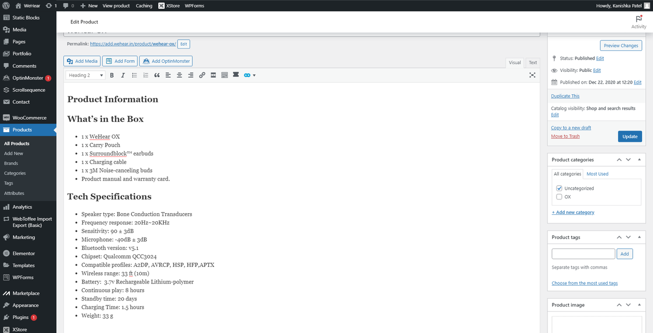Open Brands submenu under Products
The width and height of the screenshot is (653, 333).
(11, 163)
